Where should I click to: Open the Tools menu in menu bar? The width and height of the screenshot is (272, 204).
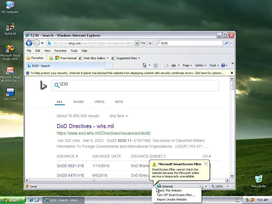coord(74,51)
